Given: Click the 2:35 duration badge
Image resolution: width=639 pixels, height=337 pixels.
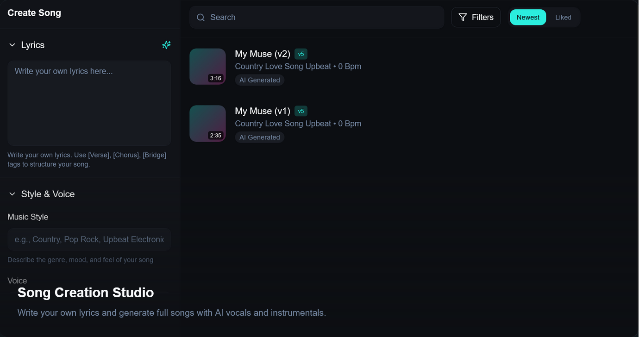Looking at the screenshot, I should (216, 136).
